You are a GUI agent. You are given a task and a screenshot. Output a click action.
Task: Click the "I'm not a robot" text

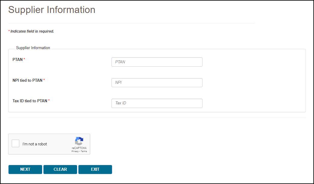click(x=35, y=144)
